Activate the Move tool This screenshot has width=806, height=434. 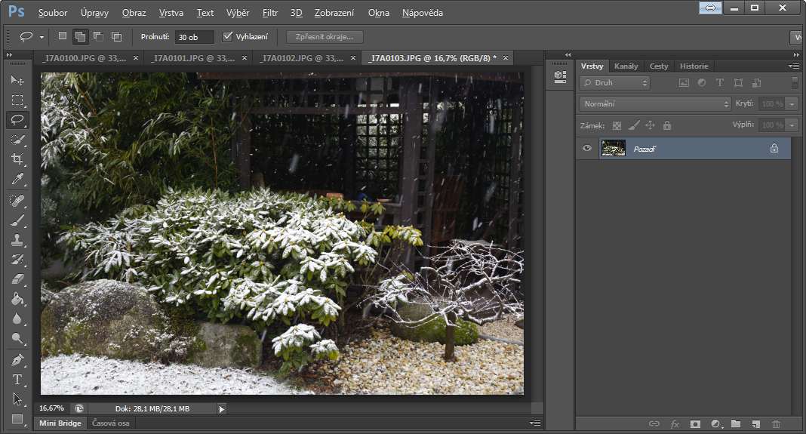[x=17, y=80]
